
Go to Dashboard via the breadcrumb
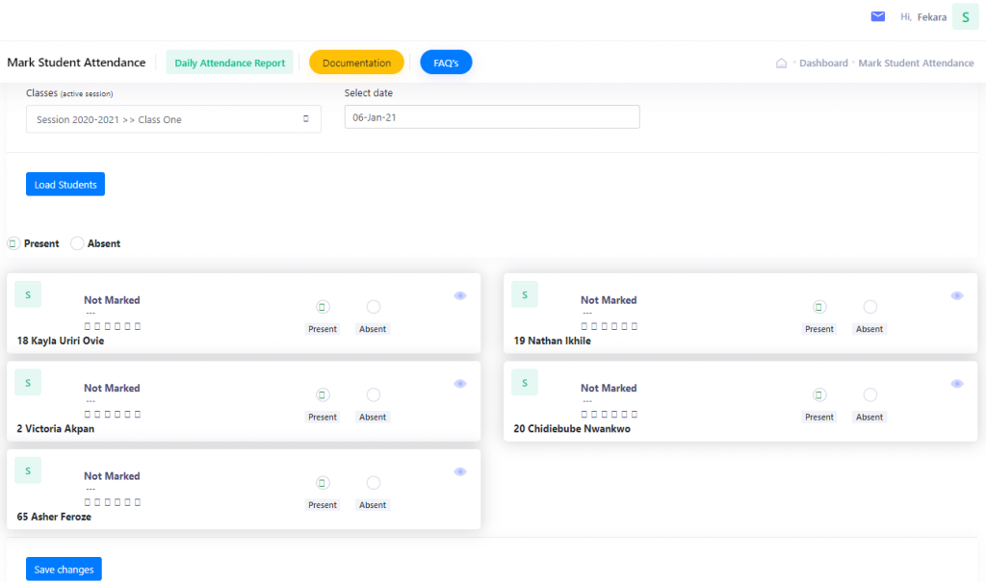pos(823,63)
